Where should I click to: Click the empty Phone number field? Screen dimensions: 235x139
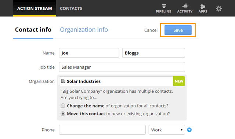click(102, 130)
